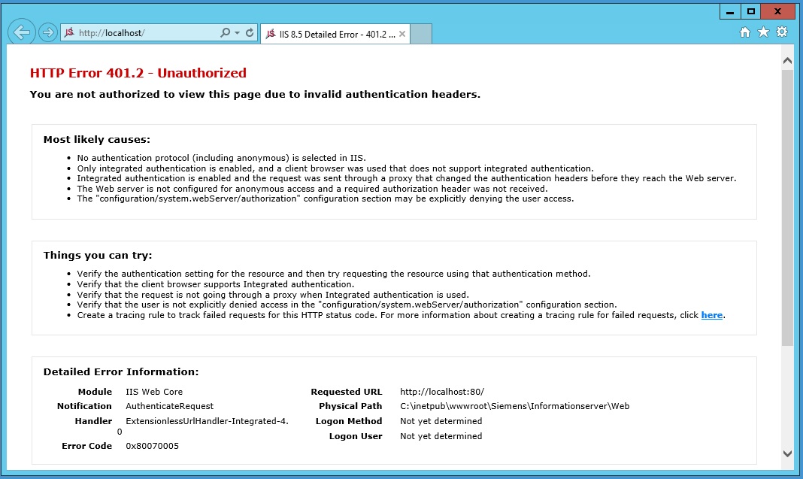The height and width of the screenshot is (479, 803).
Task: Click 'You are not authorized to view' message
Action: [255, 94]
